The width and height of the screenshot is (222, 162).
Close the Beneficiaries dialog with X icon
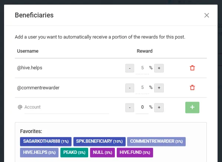click(x=207, y=15)
